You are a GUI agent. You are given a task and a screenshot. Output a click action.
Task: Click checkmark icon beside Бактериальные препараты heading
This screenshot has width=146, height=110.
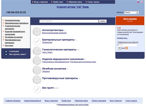coord(37,41)
